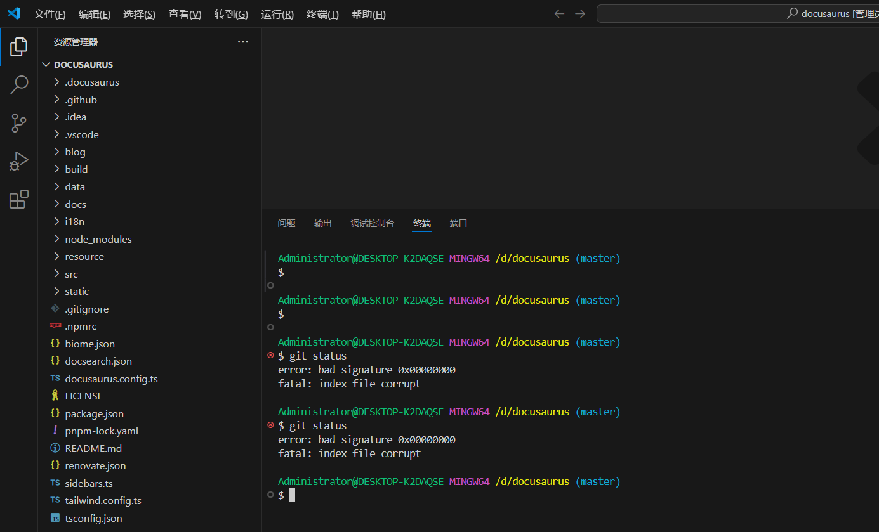Open the 终端(T) menu
This screenshot has width=879, height=532.
(322, 14)
